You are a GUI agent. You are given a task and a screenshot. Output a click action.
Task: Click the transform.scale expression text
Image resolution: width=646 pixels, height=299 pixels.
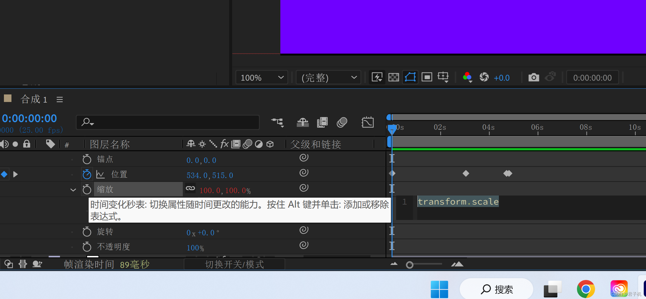458,202
